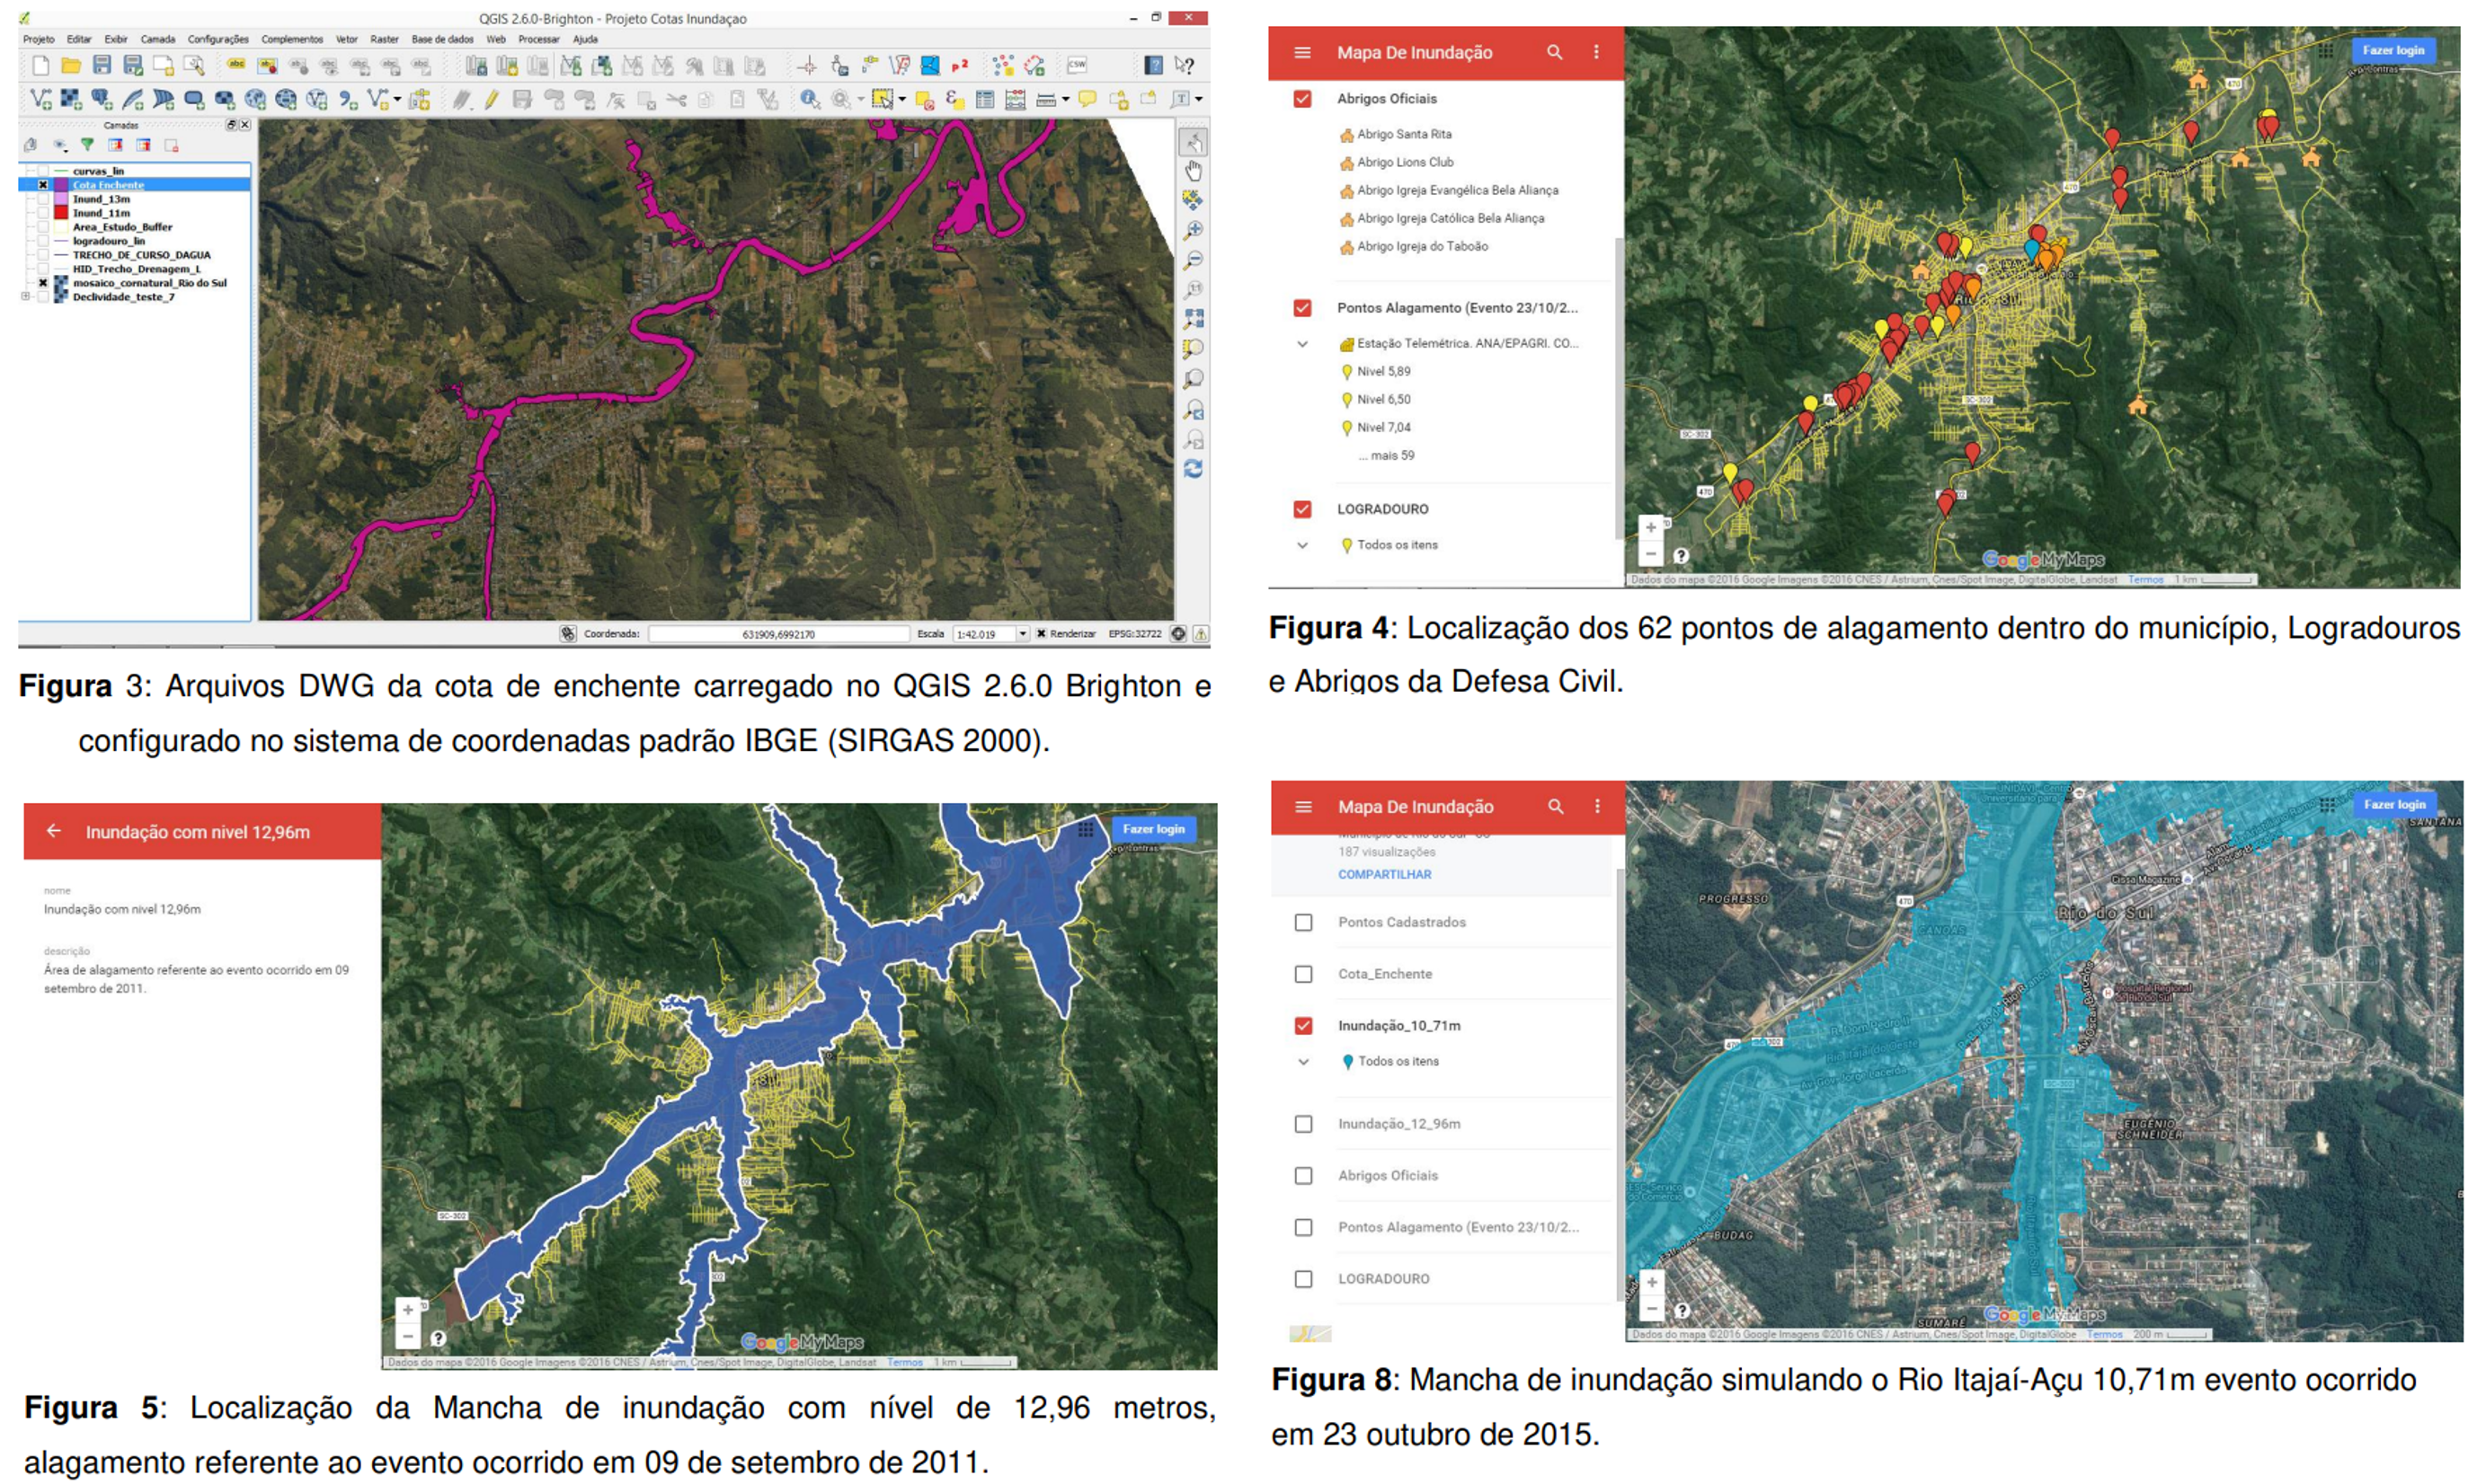
Task: Collapse the Estação Telemétrica item list chevron
Action: [1302, 344]
